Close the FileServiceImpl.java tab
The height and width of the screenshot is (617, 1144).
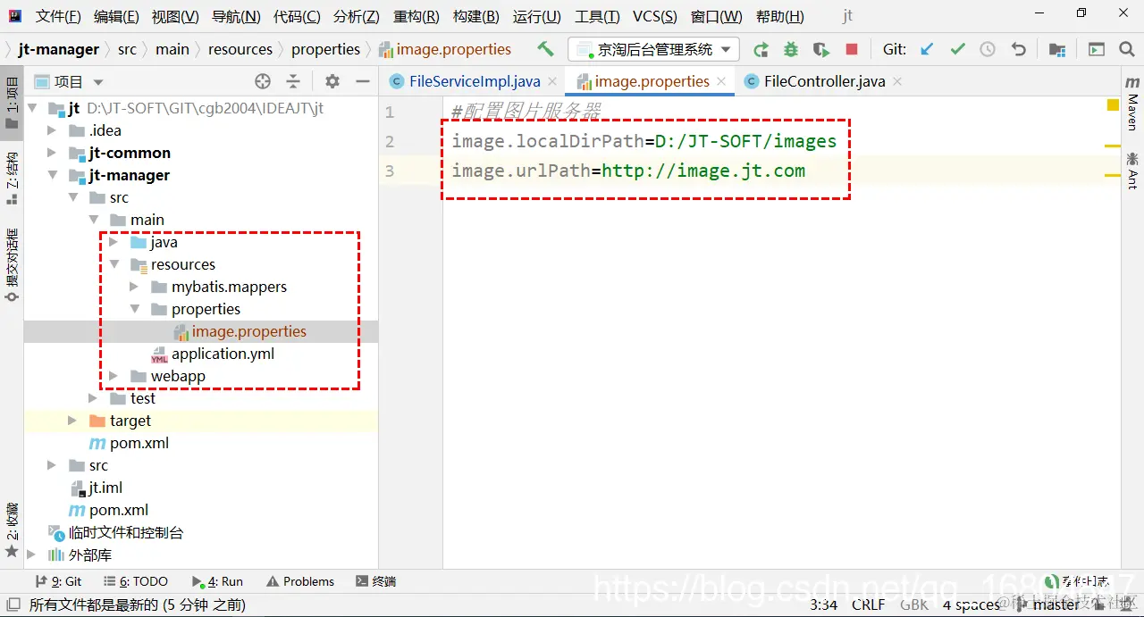(552, 81)
